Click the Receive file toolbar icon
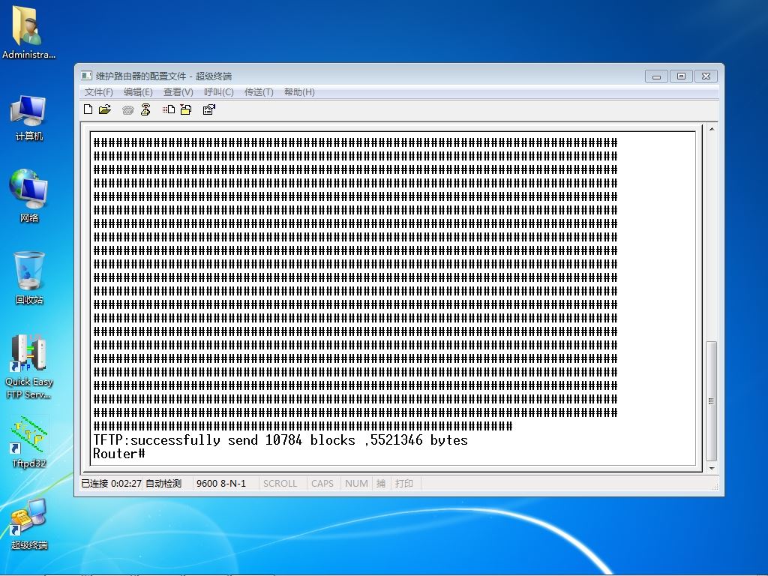The height and width of the screenshot is (576, 768). point(186,109)
